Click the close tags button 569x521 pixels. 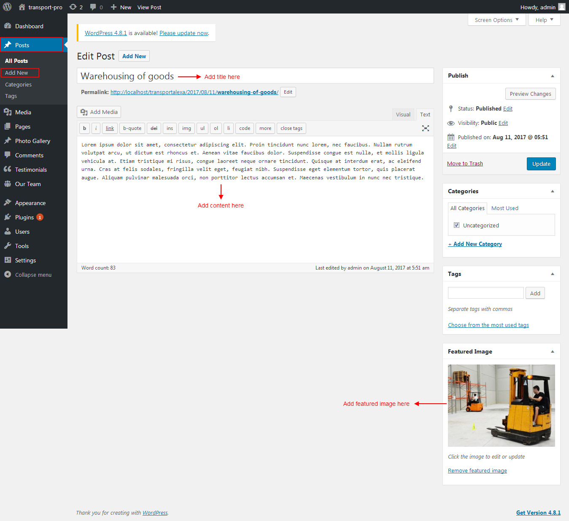pyautogui.click(x=291, y=128)
